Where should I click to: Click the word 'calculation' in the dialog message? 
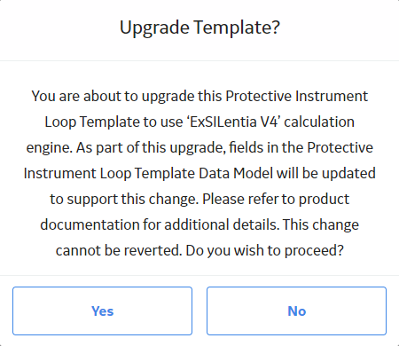pyautogui.click(x=319, y=122)
